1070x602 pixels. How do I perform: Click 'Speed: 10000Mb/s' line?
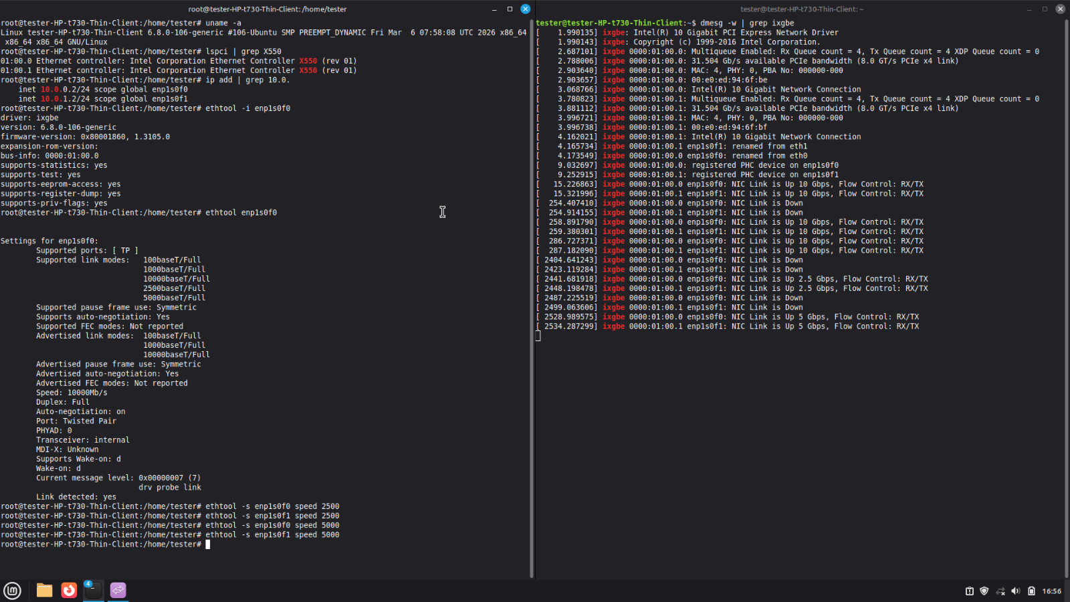[72, 393]
